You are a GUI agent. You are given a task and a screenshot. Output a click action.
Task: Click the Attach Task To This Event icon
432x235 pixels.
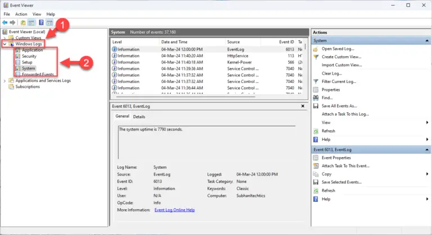click(316, 166)
